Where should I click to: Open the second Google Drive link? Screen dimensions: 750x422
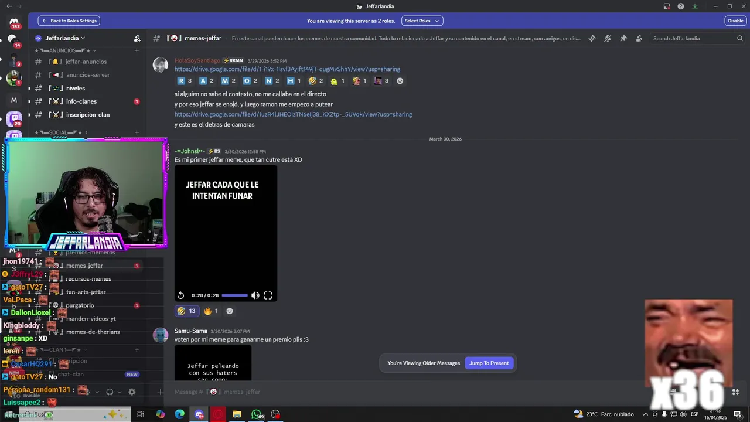(293, 114)
